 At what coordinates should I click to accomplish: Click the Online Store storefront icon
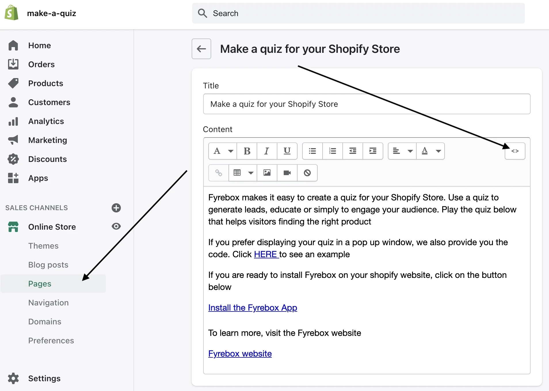(13, 227)
